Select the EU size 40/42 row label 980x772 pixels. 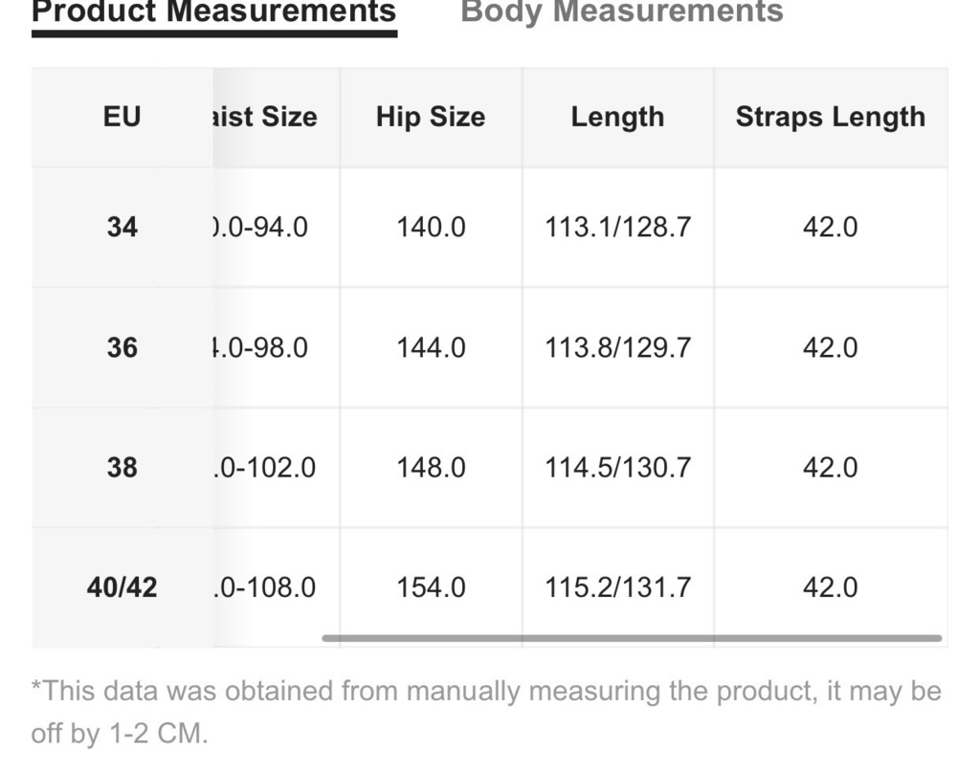[x=122, y=587]
